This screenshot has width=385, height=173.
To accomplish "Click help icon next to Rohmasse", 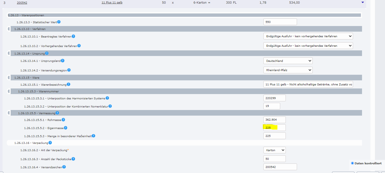I will [x=63, y=120].
